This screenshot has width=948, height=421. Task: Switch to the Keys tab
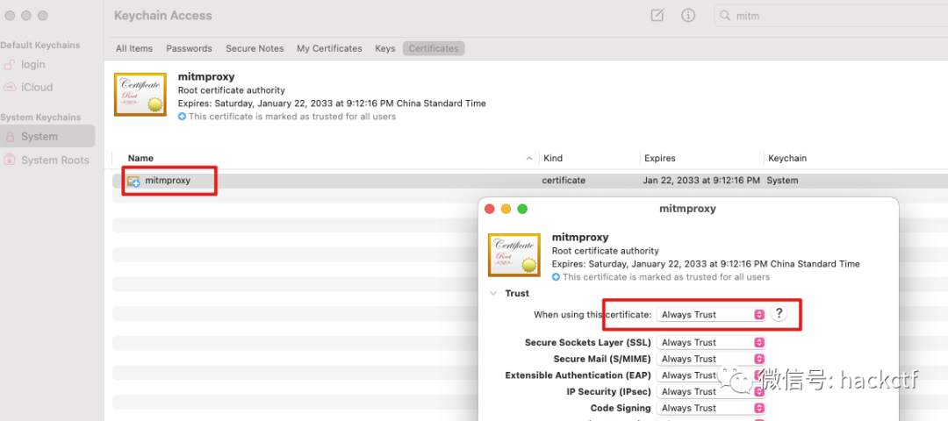coord(385,48)
